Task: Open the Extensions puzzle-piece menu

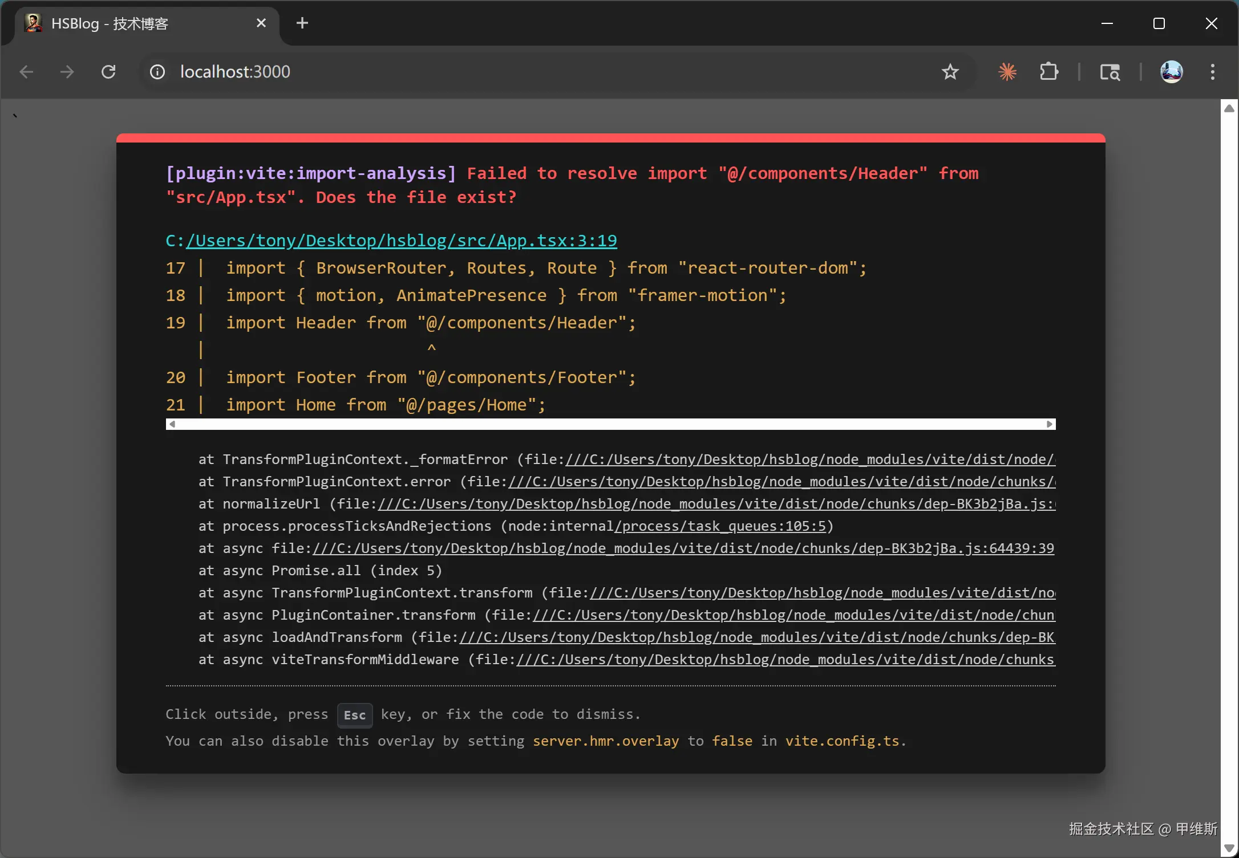Action: point(1048,72)
